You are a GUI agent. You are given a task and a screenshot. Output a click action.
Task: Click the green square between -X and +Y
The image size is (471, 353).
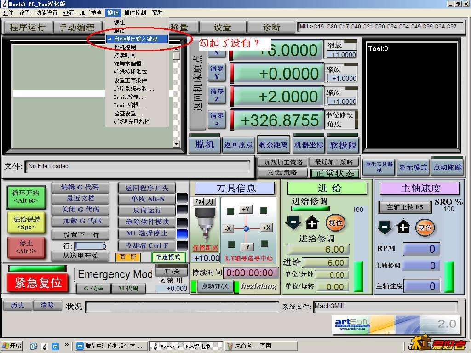point(230,211)
